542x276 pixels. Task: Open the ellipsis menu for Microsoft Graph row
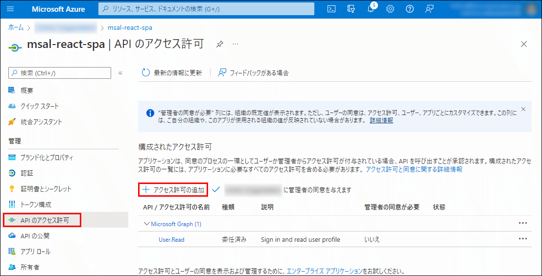pos(522,224)
